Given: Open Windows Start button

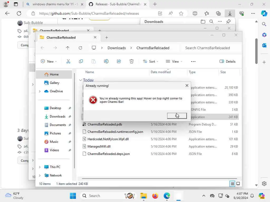Looking at the screenshot, I should click(73, 196).
